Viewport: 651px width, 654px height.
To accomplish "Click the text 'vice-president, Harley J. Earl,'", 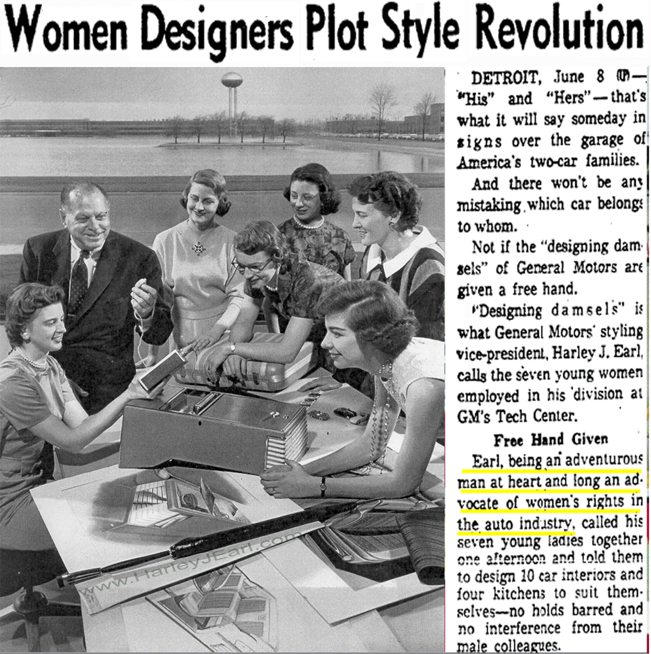I will [x=549, y=353].
